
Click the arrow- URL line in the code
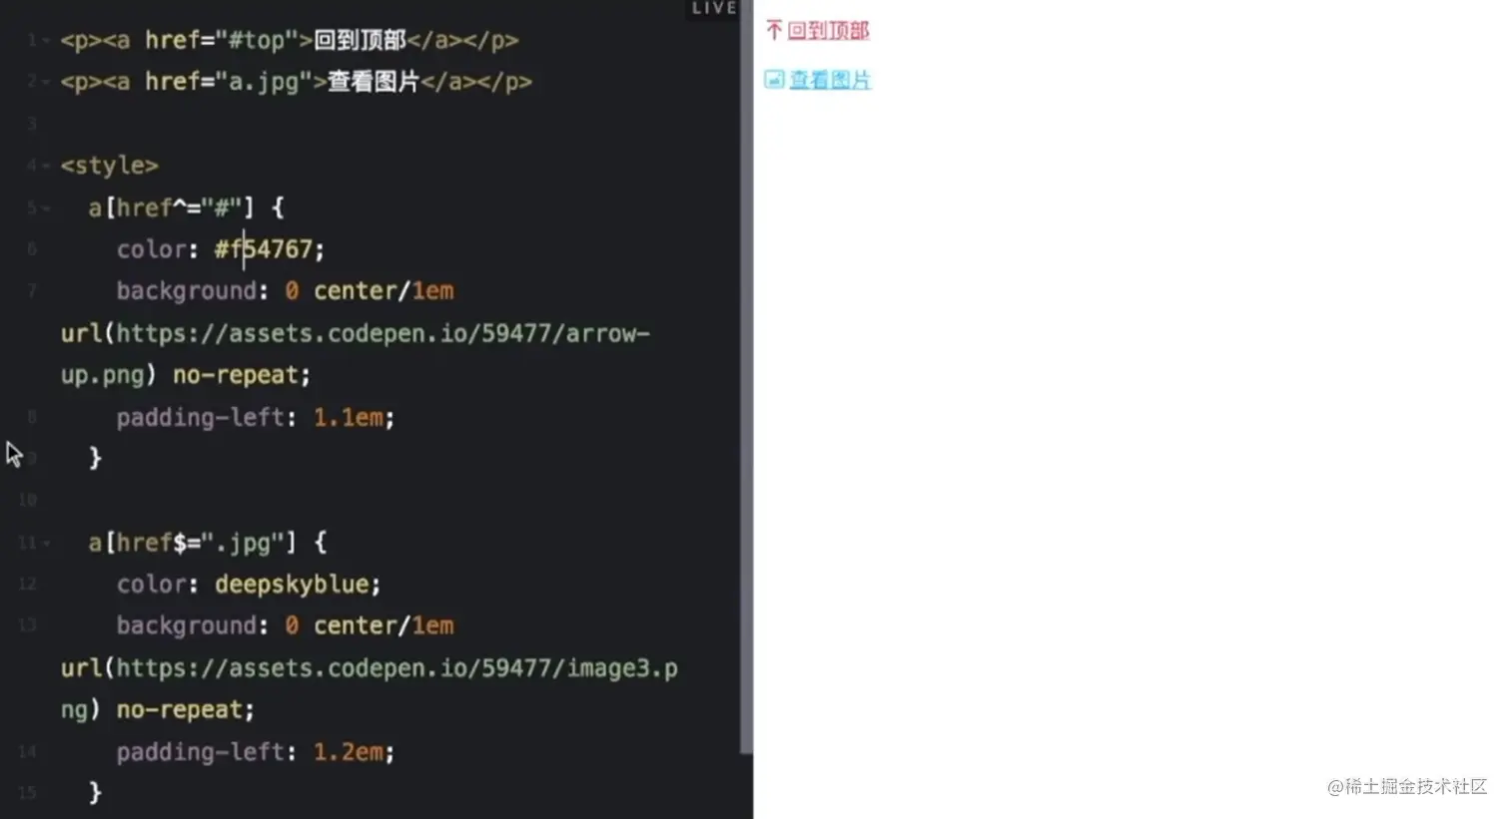(x=356, y=333)
